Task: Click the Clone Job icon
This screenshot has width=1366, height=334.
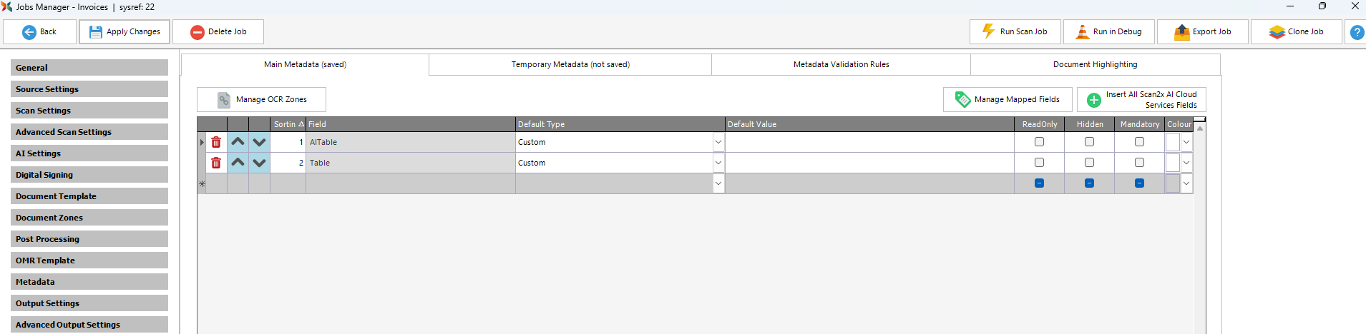Action: (x=1277, y=32)
